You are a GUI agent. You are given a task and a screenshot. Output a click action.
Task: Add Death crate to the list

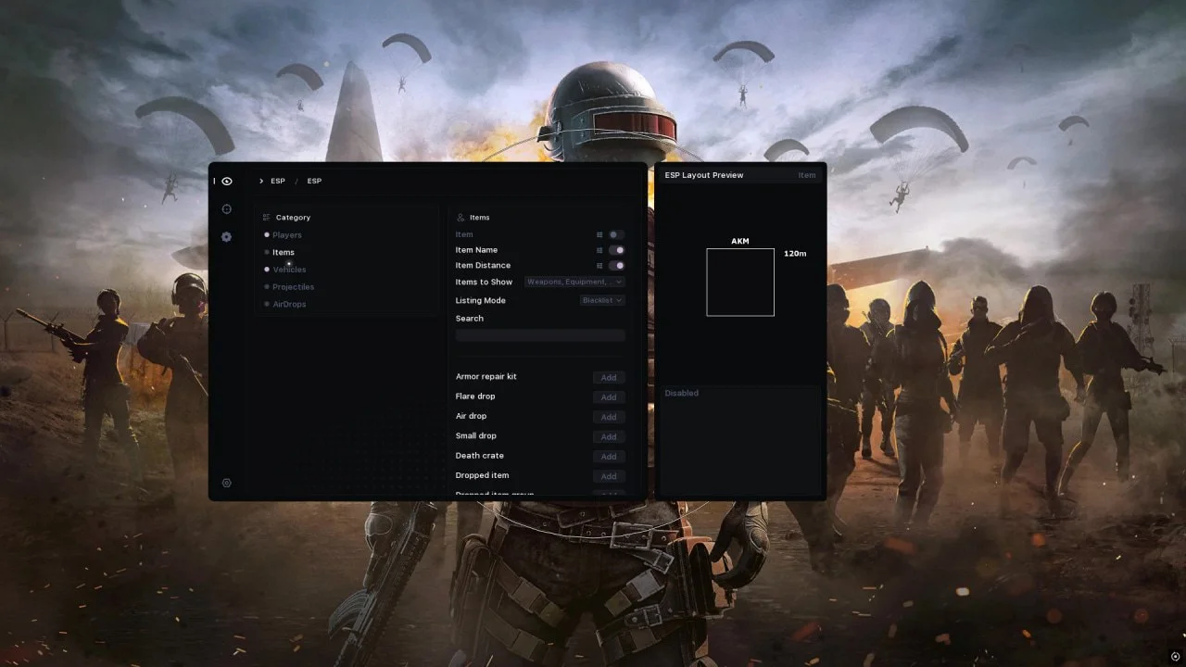609,457
